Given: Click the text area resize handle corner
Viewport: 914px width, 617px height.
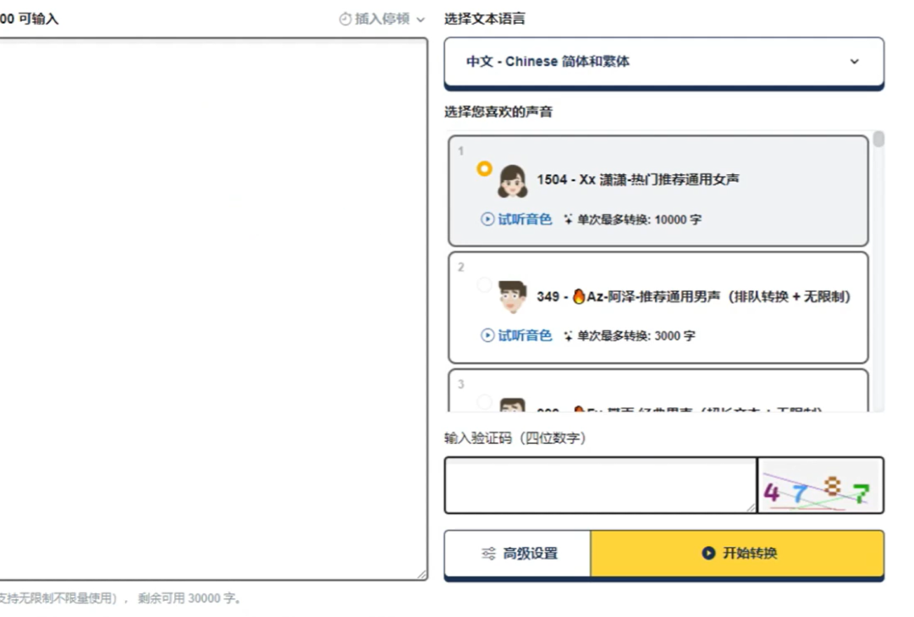Looking at the screenshot, I should click(422, 575).
